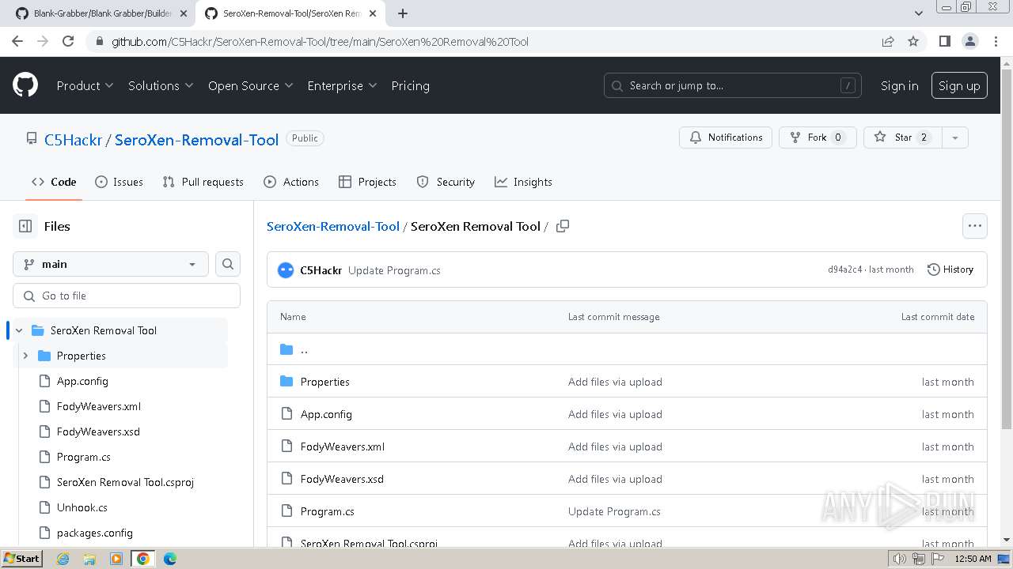Open Program.cs in the file table
This screenshot has height=569, width=1013.
point(327,511)
